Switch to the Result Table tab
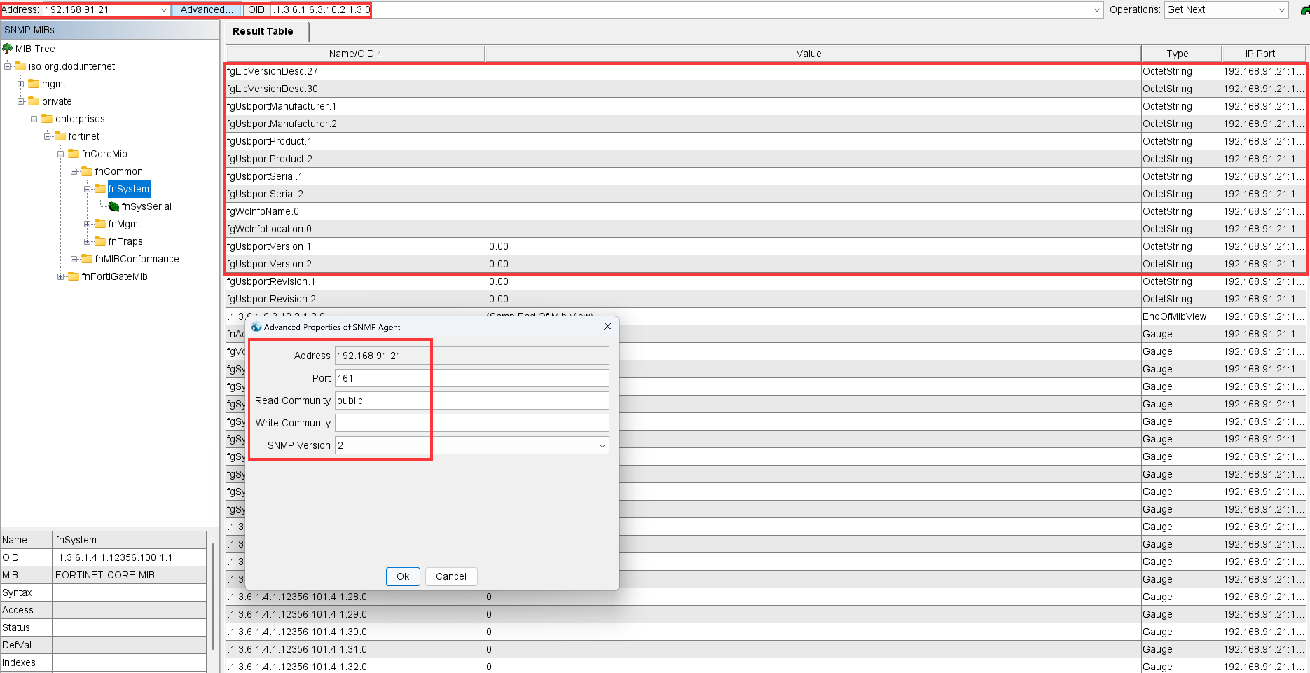Viewport: 1310px width, 673px height. pos(262,32)
